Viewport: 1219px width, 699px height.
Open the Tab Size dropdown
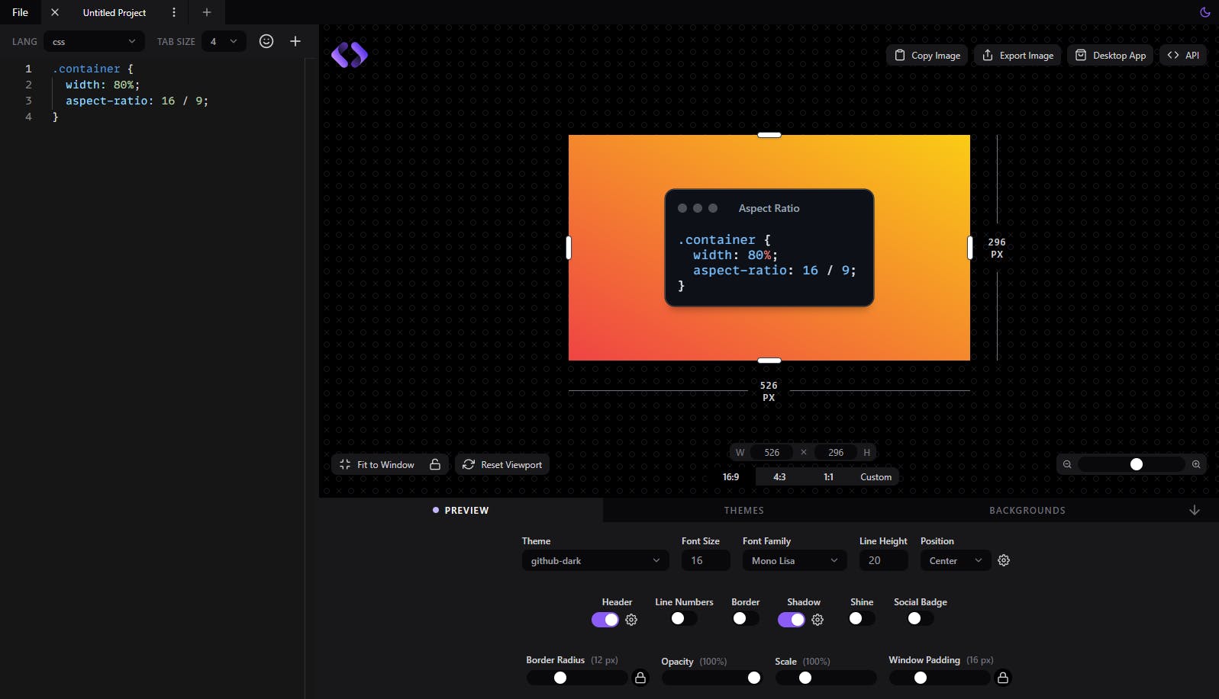click(224, 41)
